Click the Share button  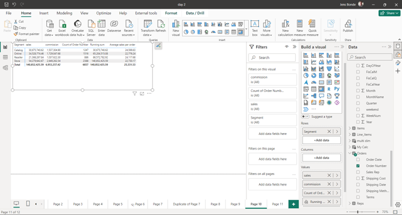click(x=389, y=13)
